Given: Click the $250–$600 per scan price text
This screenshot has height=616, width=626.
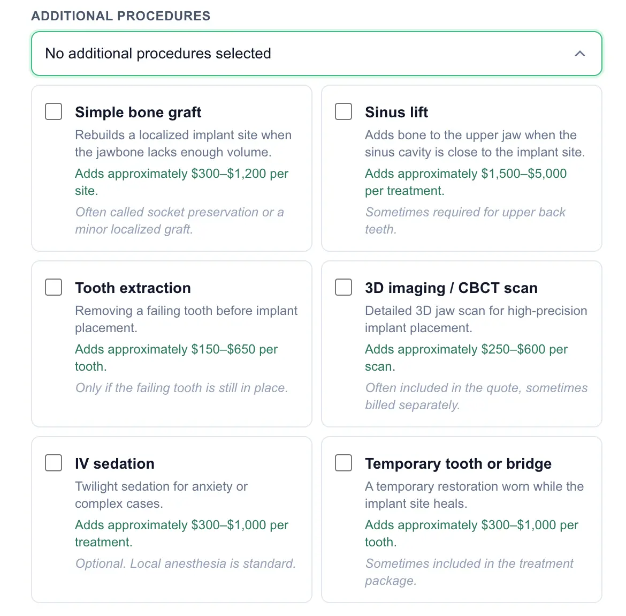Looking at the screenshot, I should click(x=467, y=358).
